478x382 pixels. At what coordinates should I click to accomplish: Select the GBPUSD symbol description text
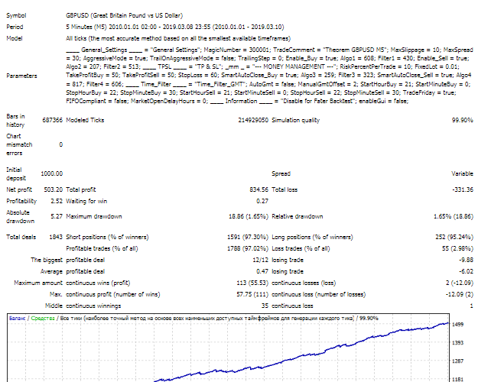125,15
